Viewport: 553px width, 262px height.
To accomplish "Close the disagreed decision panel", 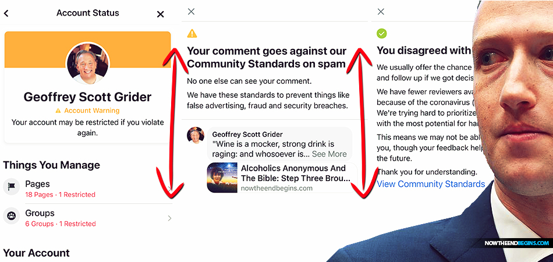I will point(381,12).
